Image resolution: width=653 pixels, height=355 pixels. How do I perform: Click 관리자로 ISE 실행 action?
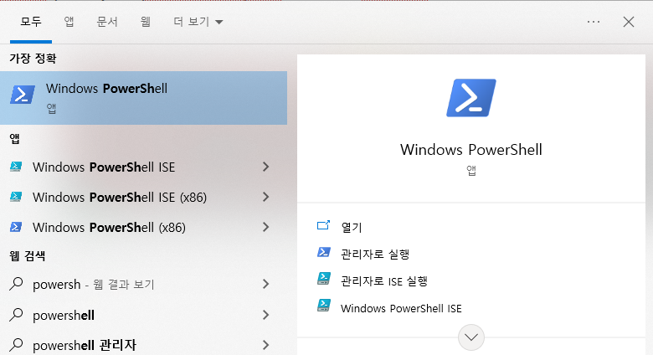point(384,281)
